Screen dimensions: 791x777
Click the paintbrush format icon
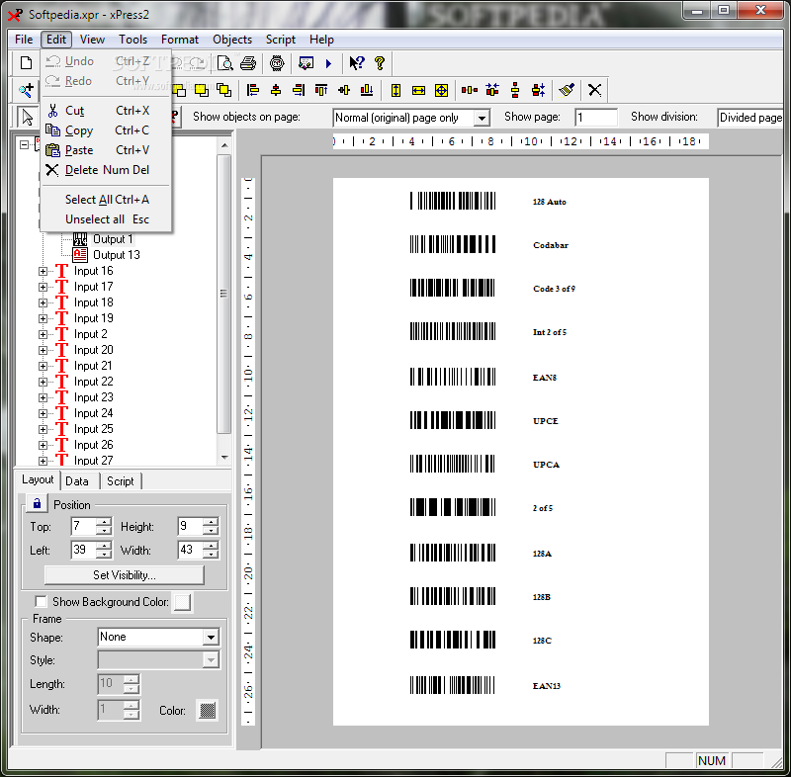(567, 90)
